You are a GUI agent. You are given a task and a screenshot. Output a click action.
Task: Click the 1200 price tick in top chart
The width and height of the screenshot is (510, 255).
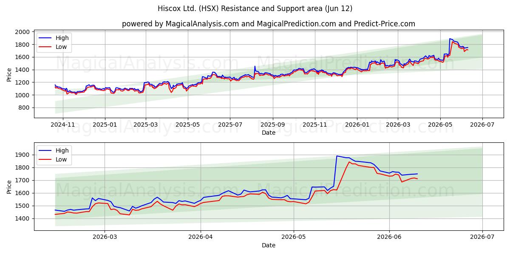click(23, 82)
